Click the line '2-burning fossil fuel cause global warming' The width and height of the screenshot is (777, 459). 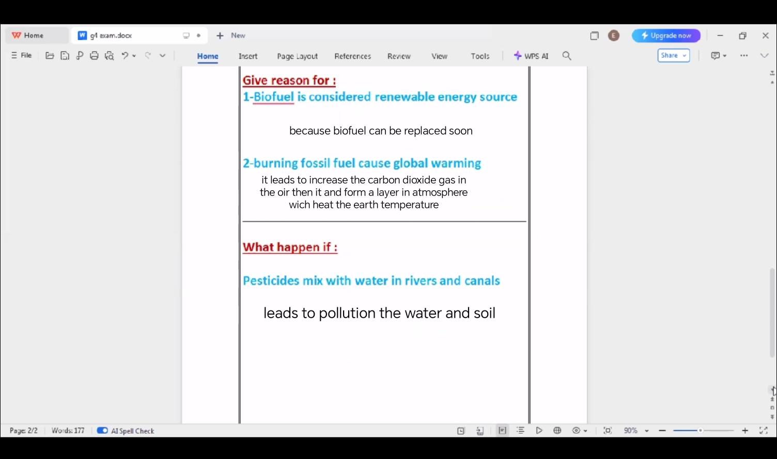tap(362, 163)
